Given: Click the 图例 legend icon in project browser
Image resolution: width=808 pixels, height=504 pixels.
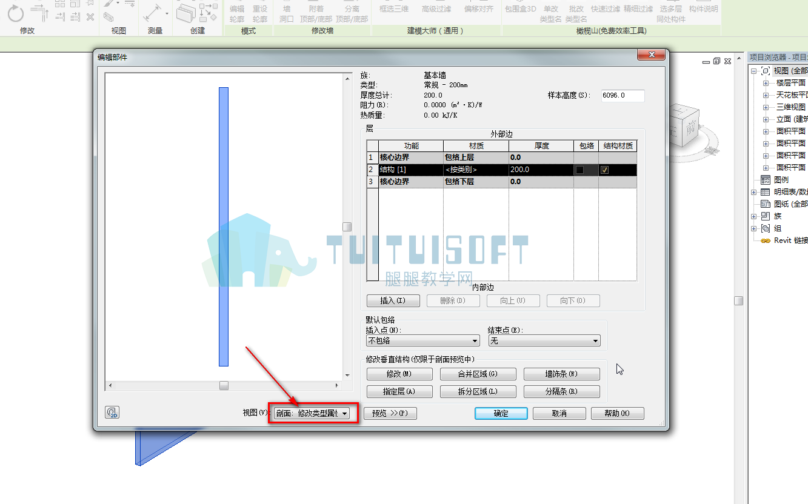Looking at the screenshot, I should (x=766, y=180).
